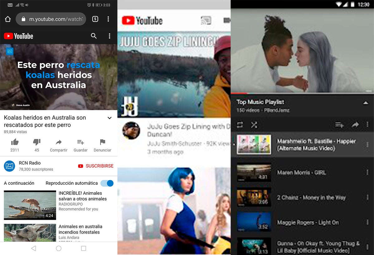Open the browser tab switcher showing 5
This screenshot has width=374, height=255.
tap(95, 19)
